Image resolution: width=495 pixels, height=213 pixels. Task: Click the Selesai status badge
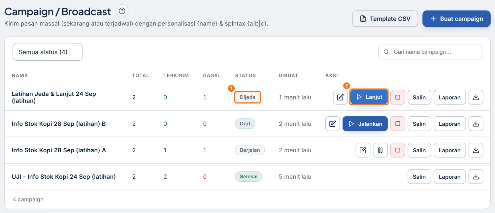(x=248, y=176)
